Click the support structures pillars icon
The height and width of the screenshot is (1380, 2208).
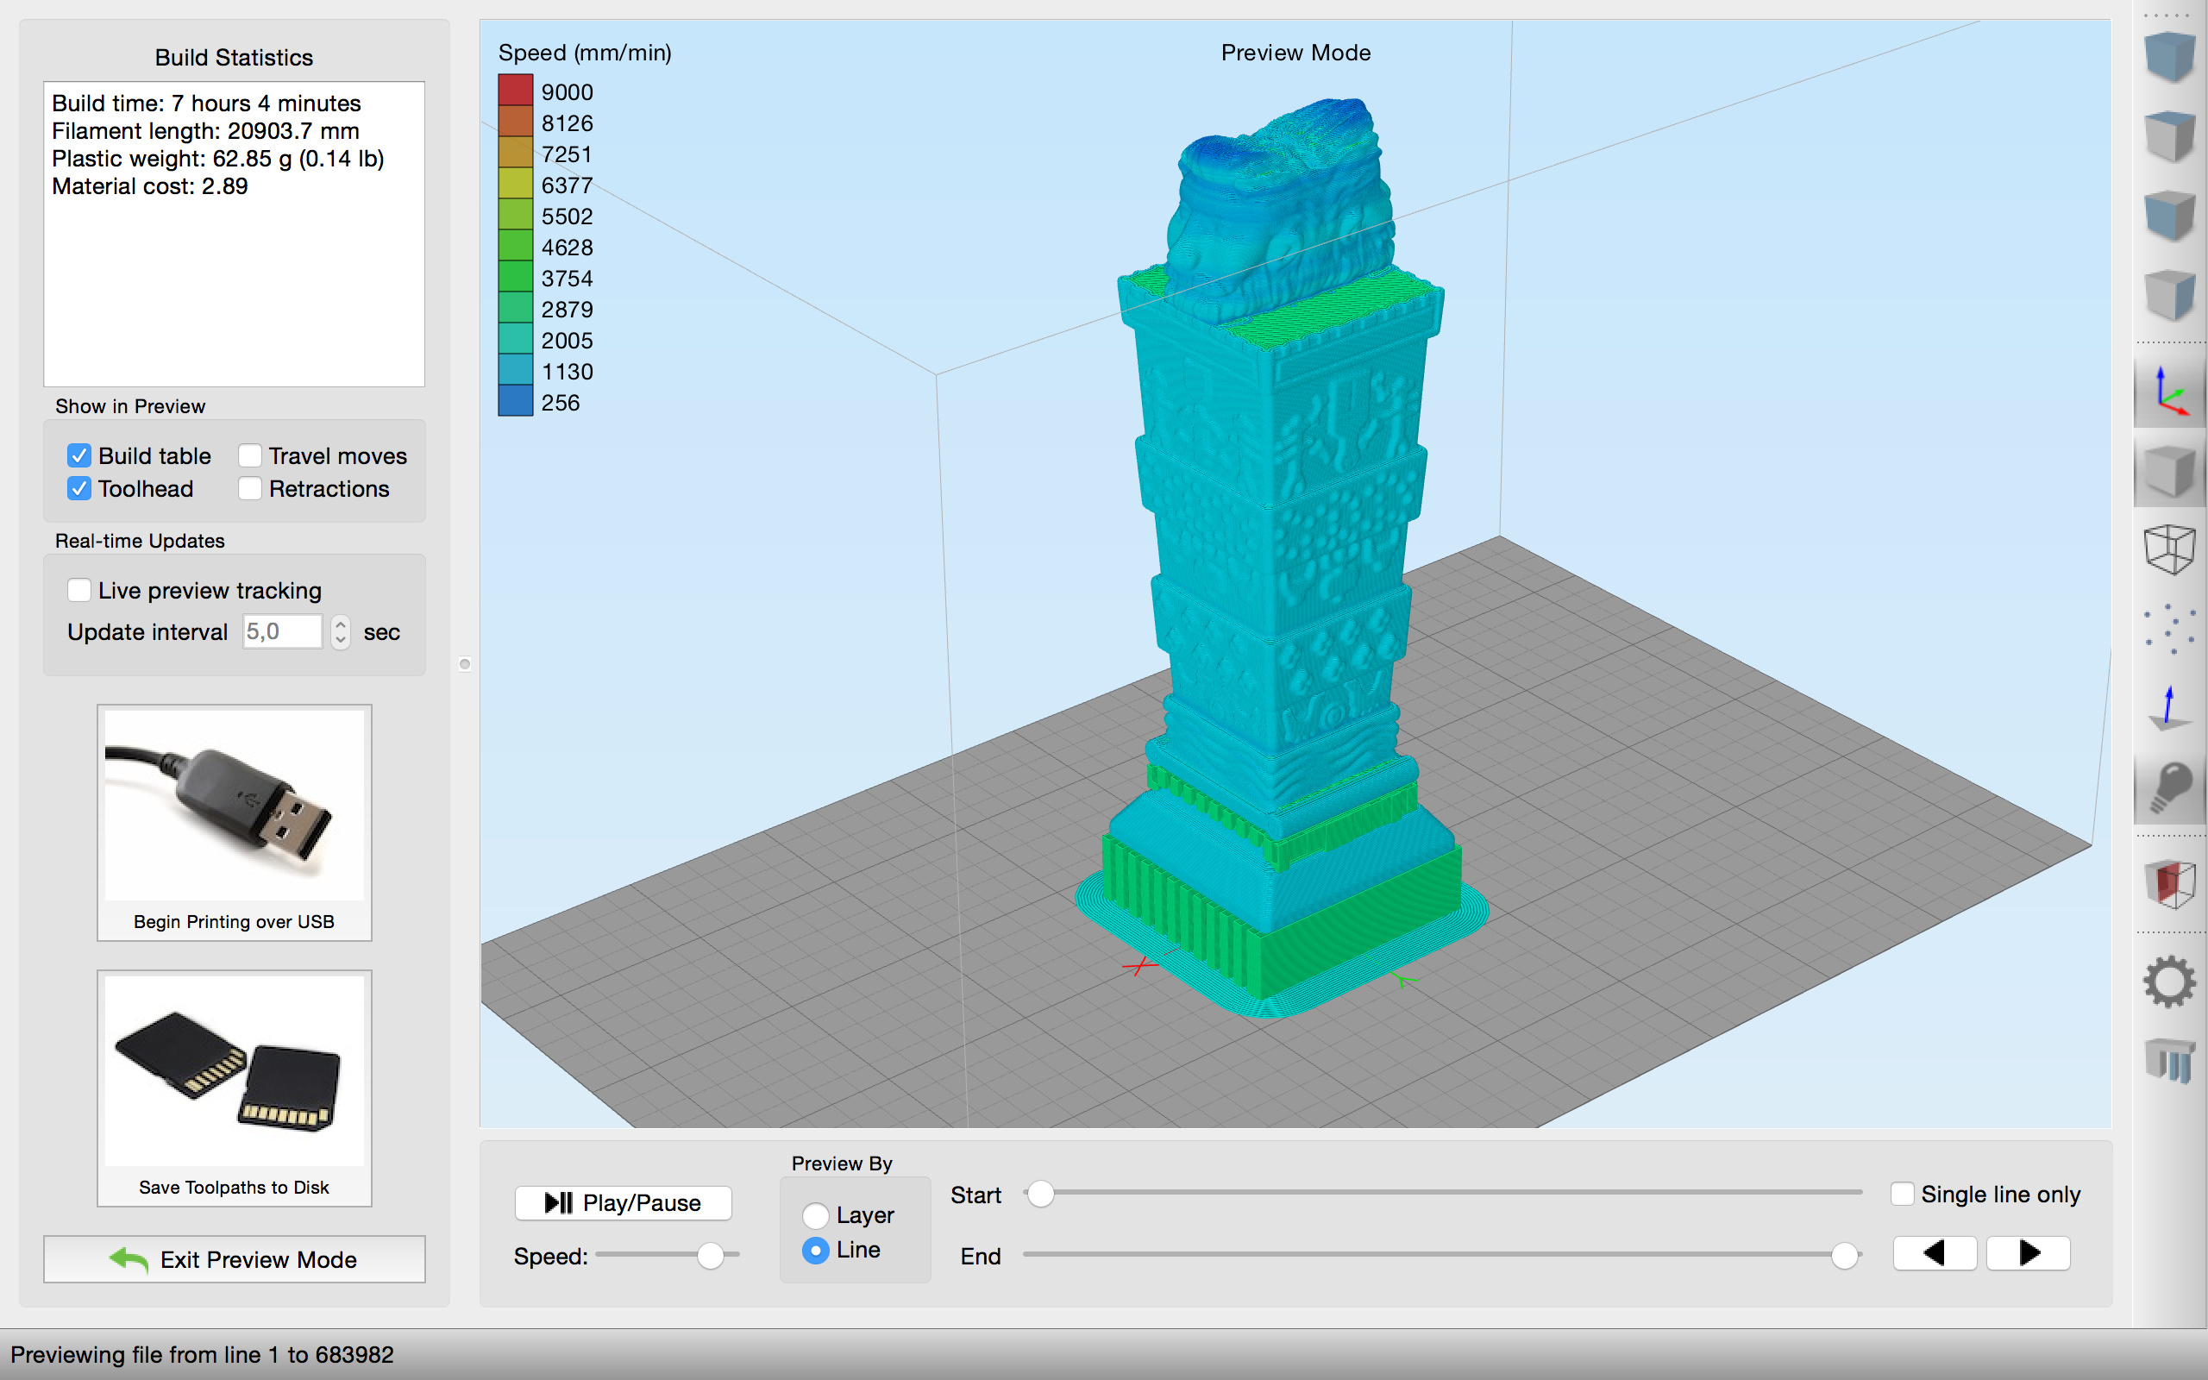point(2169,1061)
